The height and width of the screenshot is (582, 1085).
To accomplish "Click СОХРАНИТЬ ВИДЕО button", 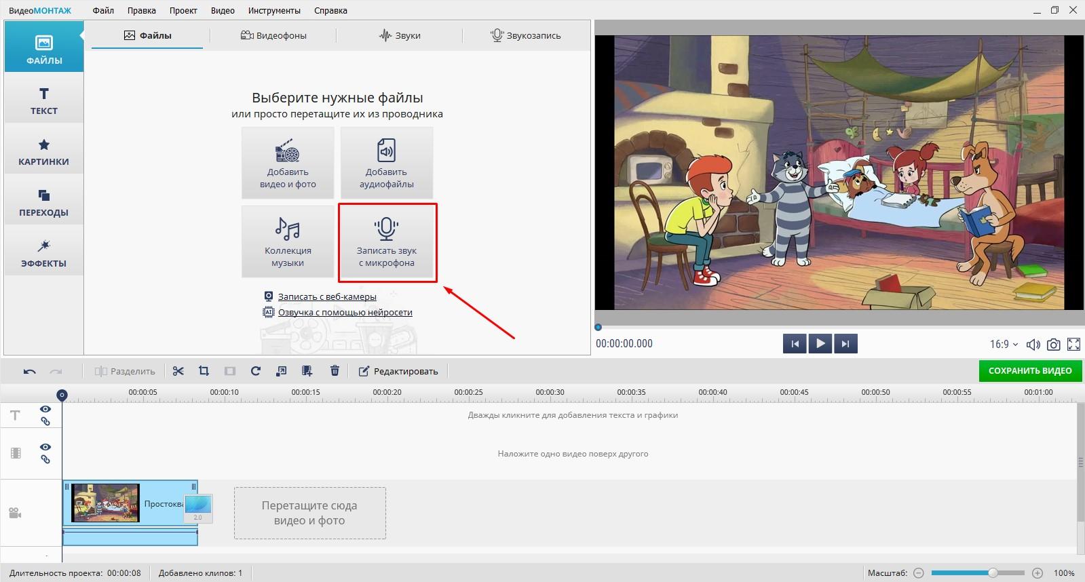I will [1030, 371].
